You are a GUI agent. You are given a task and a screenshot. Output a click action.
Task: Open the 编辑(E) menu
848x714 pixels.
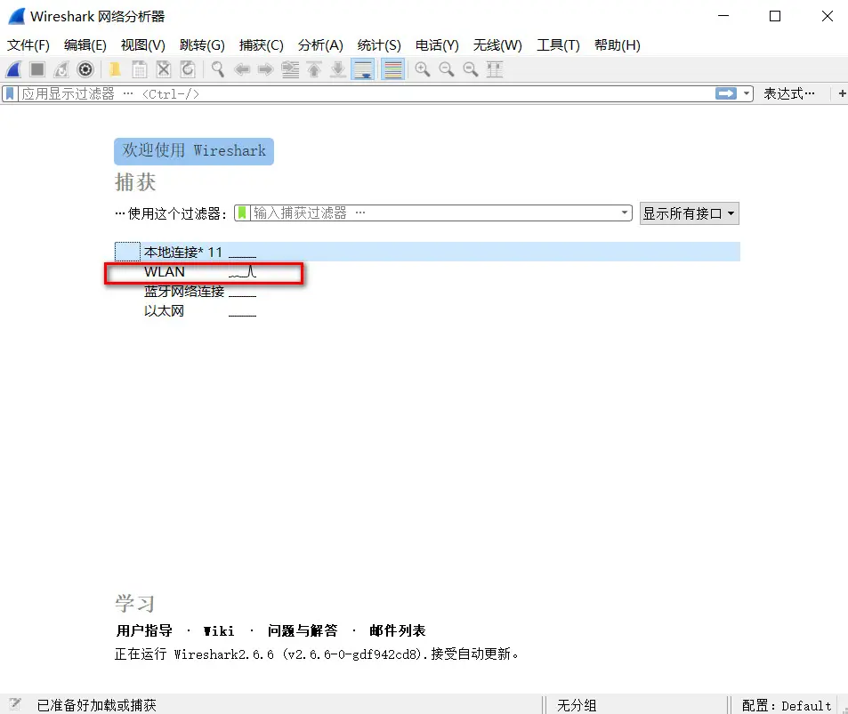tap(85, 45)
